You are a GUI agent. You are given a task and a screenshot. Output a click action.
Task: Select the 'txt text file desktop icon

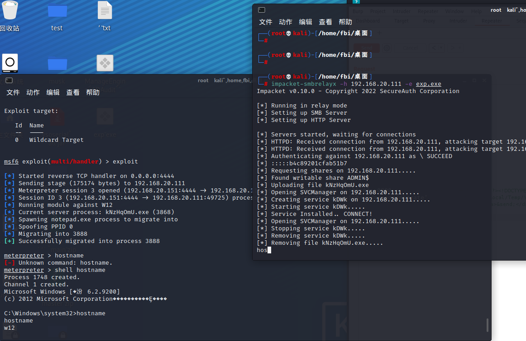point(105,10)
